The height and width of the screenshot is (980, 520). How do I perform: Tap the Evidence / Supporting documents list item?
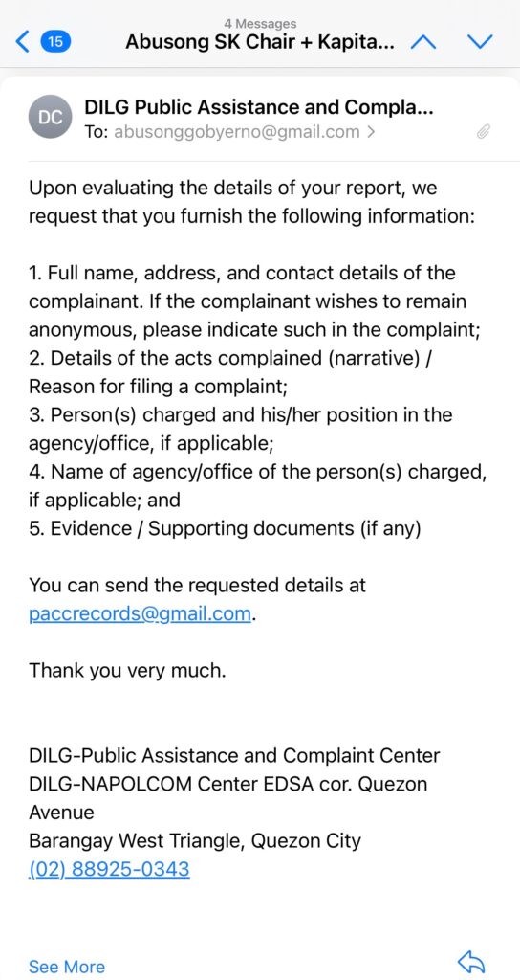[225, 528]
